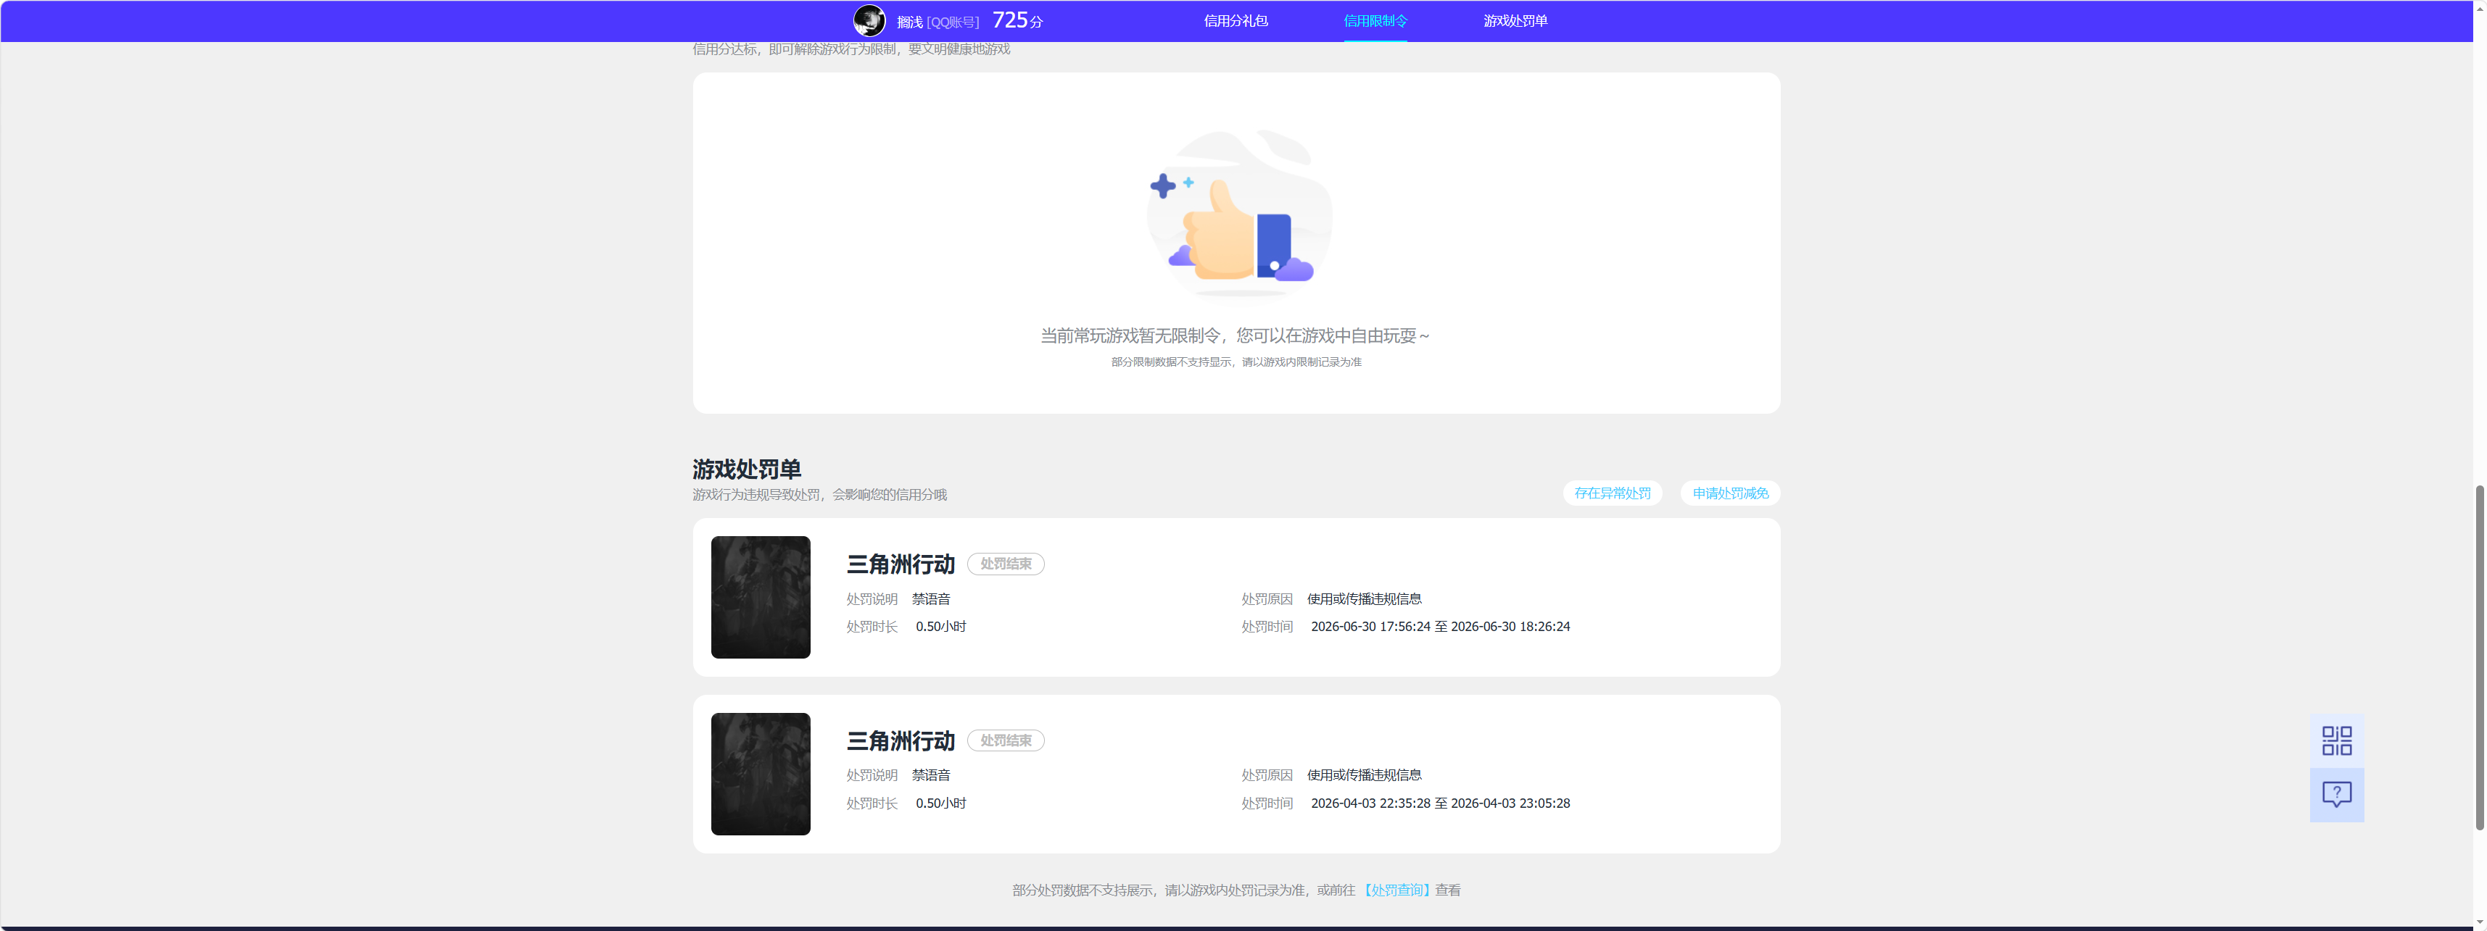
Task: Go to the 游戏处罚单 tab
Action: pos(1515,20)
